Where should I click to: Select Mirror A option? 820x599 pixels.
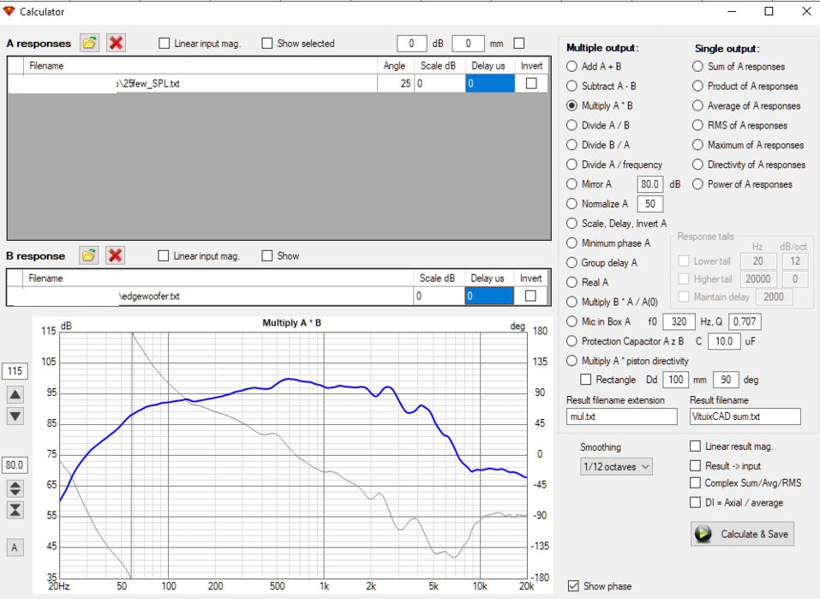572,184
